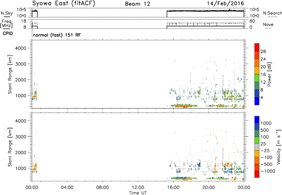Click the "Nave" legend label
Image resolution: width=282 pixels, height=195 pixels.
(268, 25)
